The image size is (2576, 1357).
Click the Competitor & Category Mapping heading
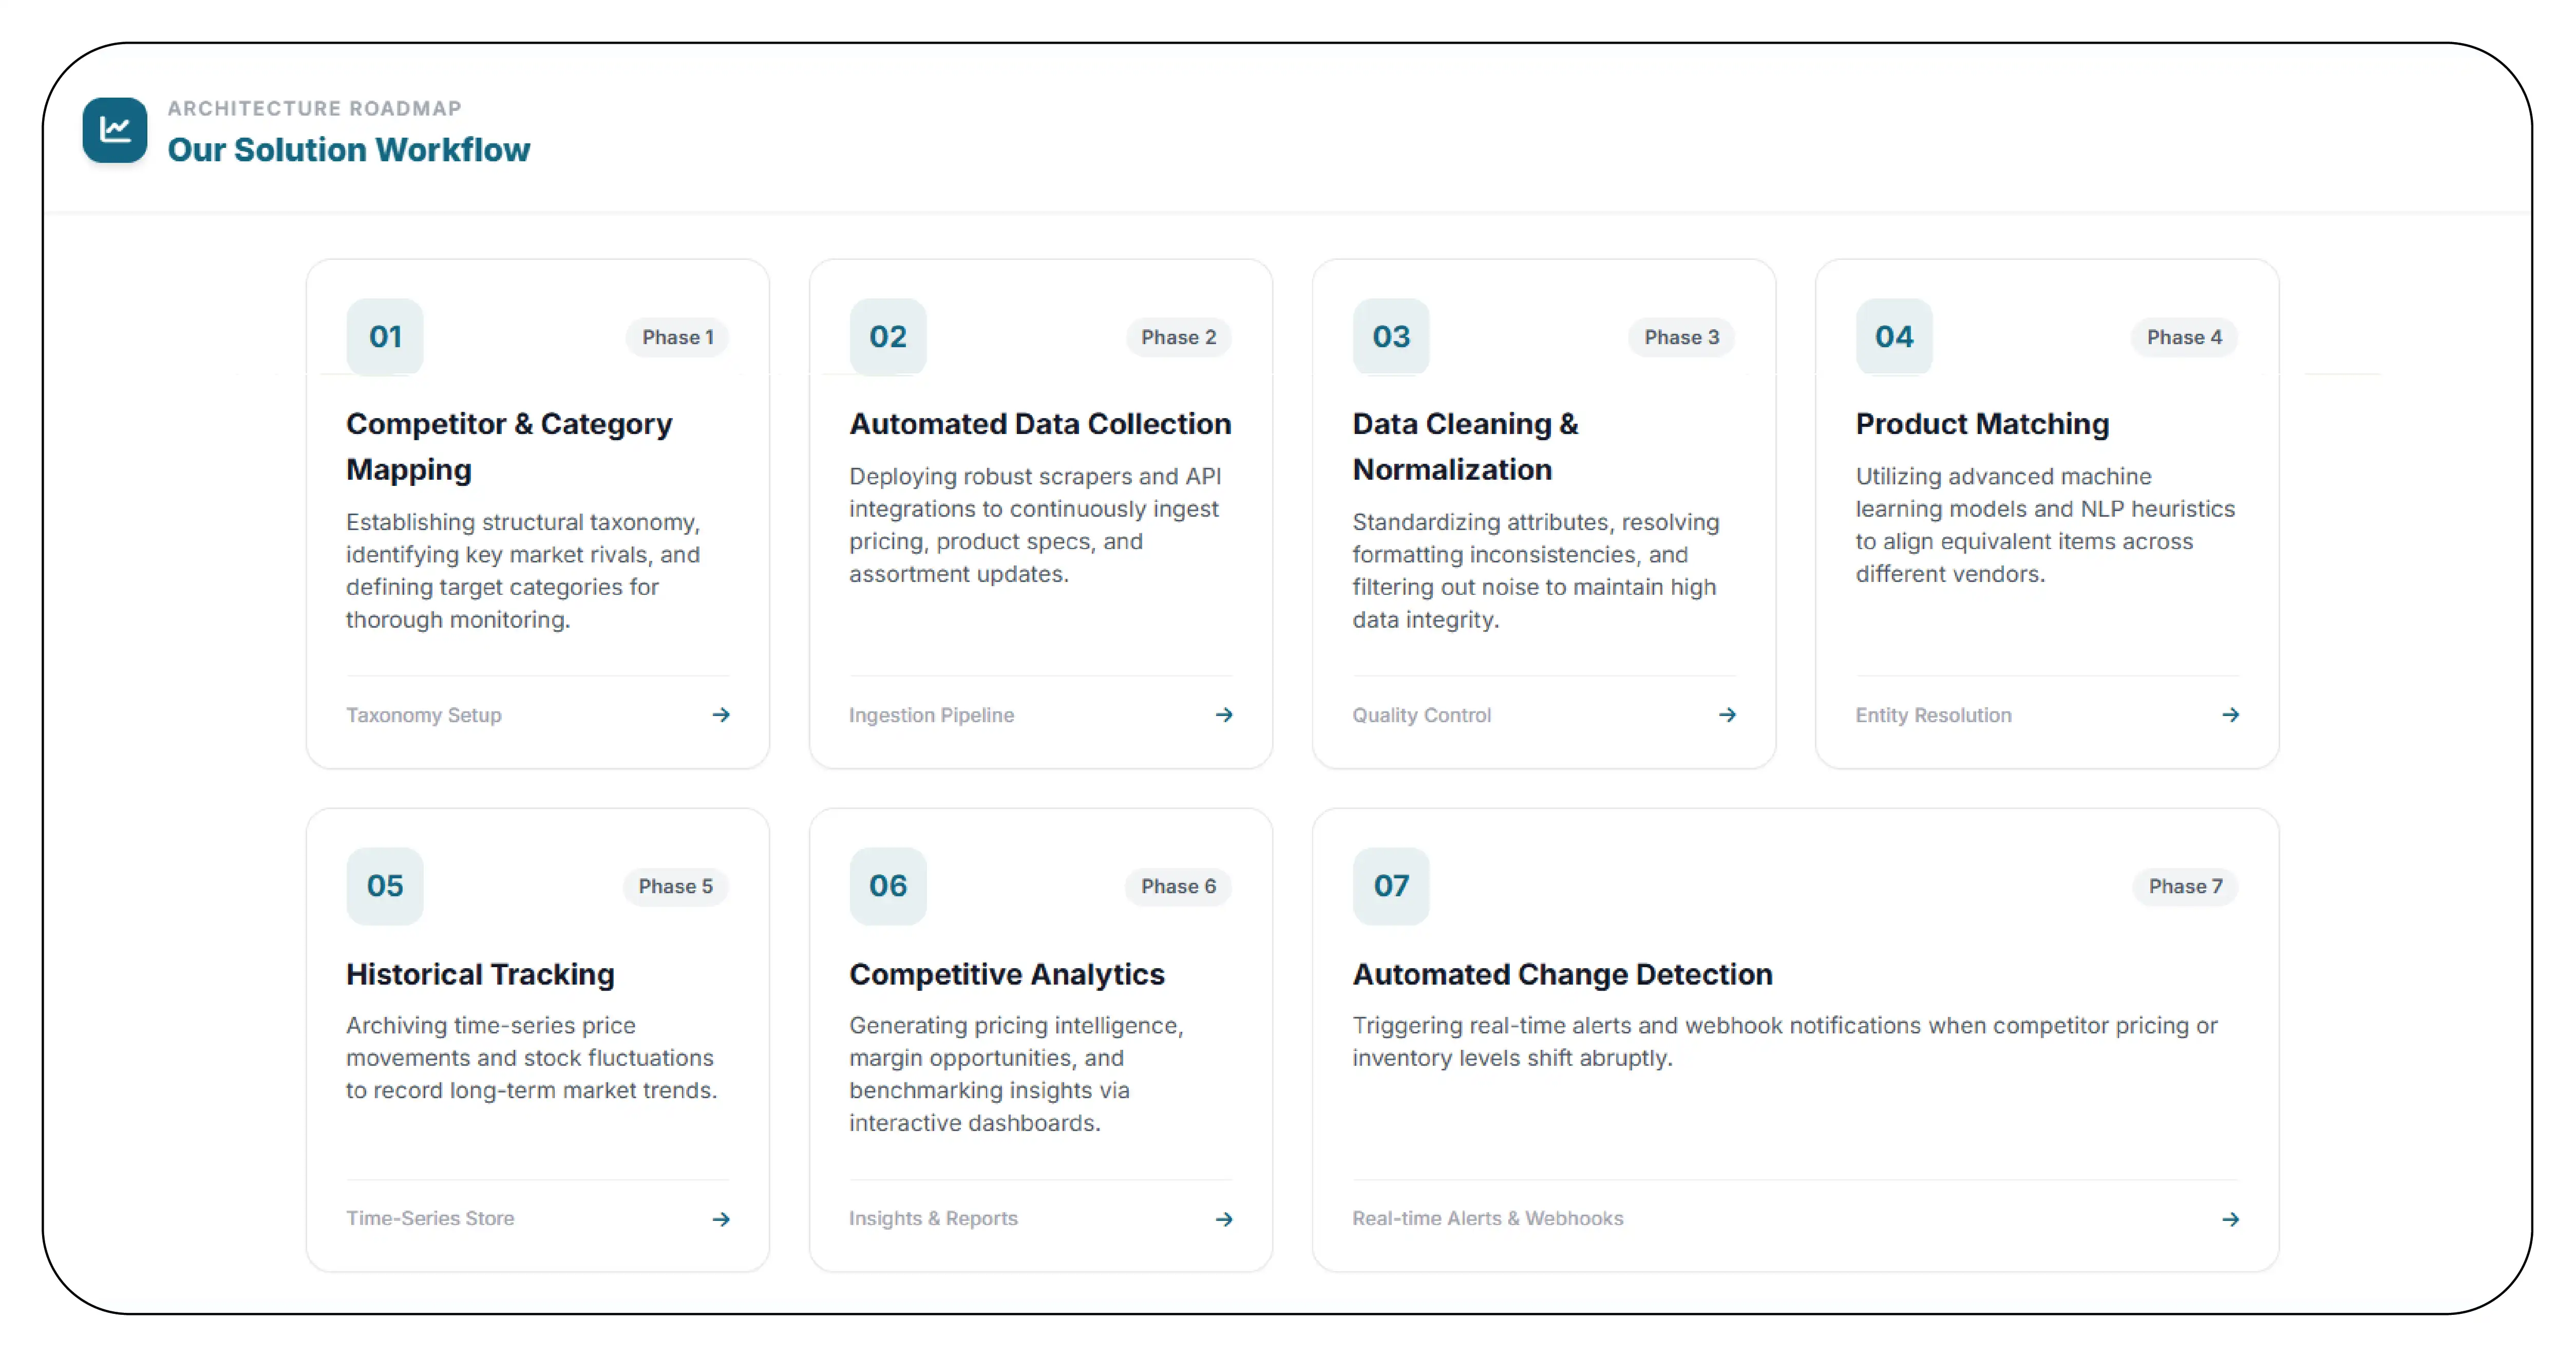click(x=509, y=446)
